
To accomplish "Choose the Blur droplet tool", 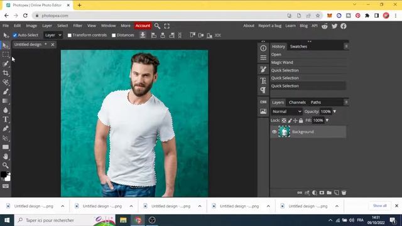I will click(x=6, y=110).
